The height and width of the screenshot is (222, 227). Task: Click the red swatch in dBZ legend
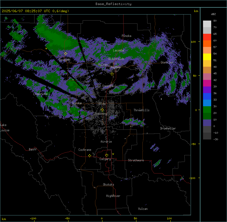207,37
